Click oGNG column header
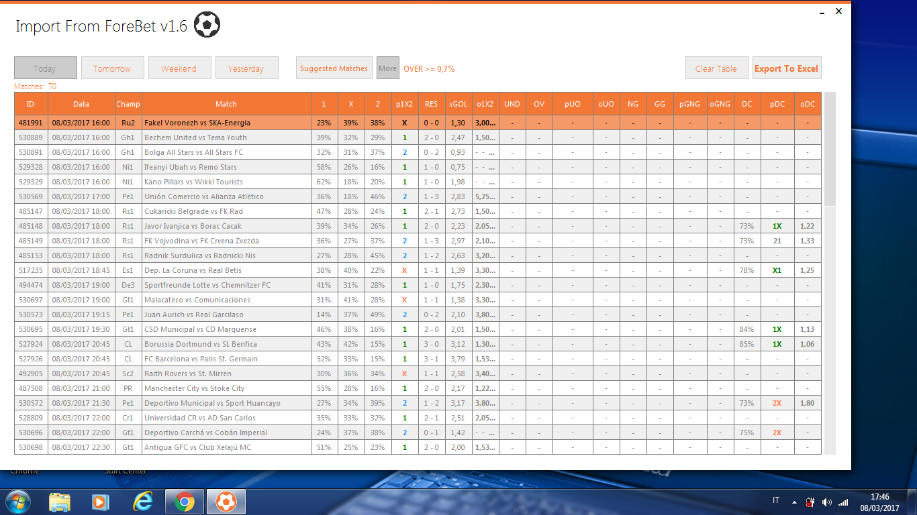Image resolution: width=917 pixels, height=515 pixels. click(720, 104)
